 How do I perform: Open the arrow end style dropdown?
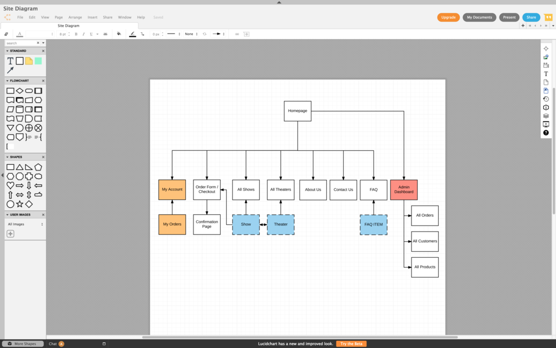[218, 34]
